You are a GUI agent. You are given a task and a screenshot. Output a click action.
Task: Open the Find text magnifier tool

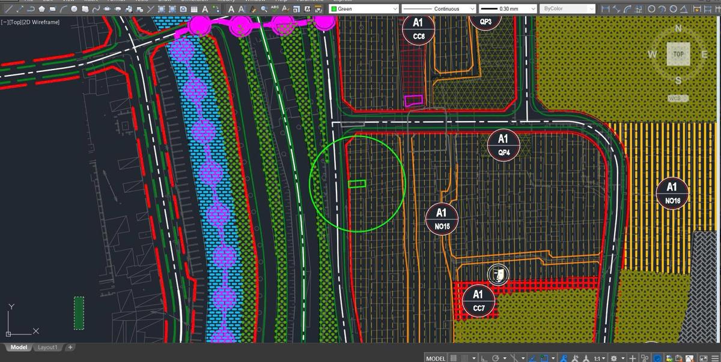264,9
